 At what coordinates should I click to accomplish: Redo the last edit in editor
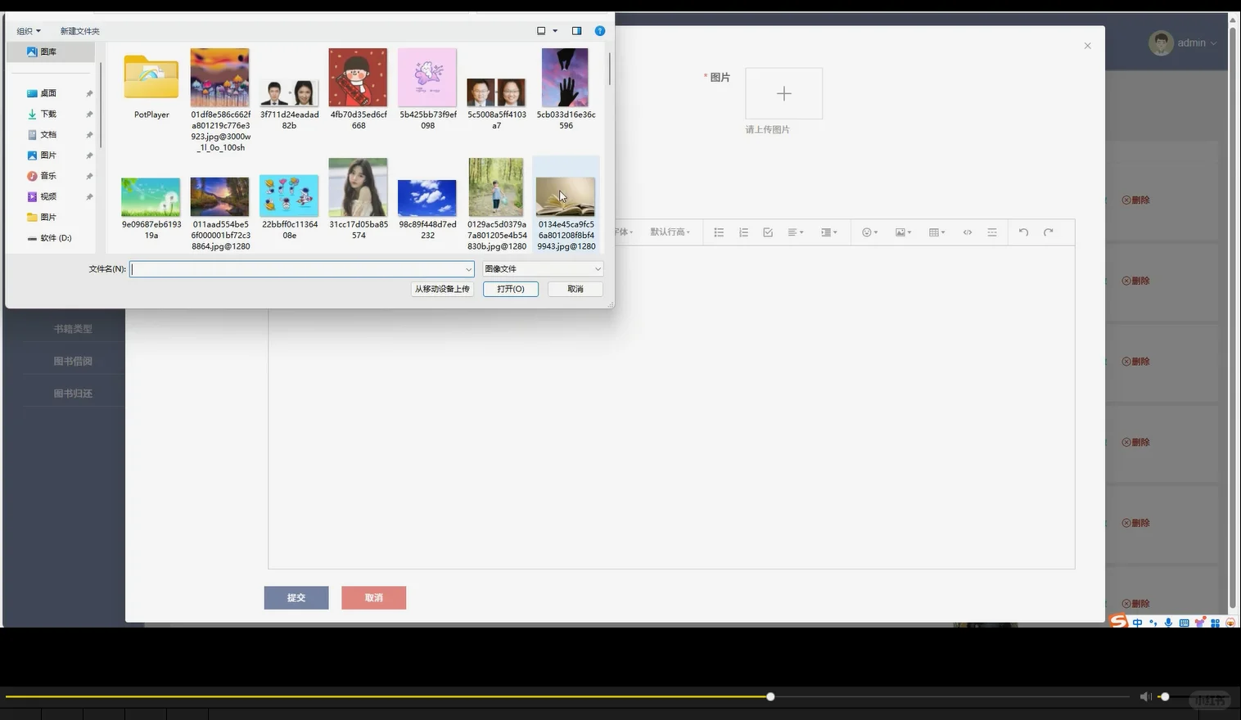coord(1048,232)
